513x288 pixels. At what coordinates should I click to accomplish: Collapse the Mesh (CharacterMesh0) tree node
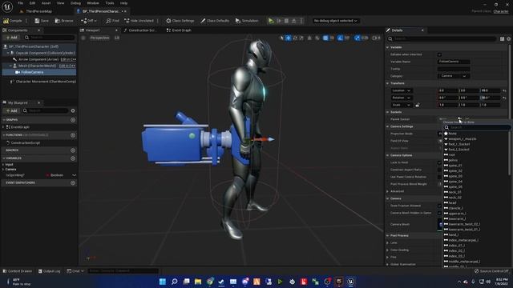(x=10, y=66)
